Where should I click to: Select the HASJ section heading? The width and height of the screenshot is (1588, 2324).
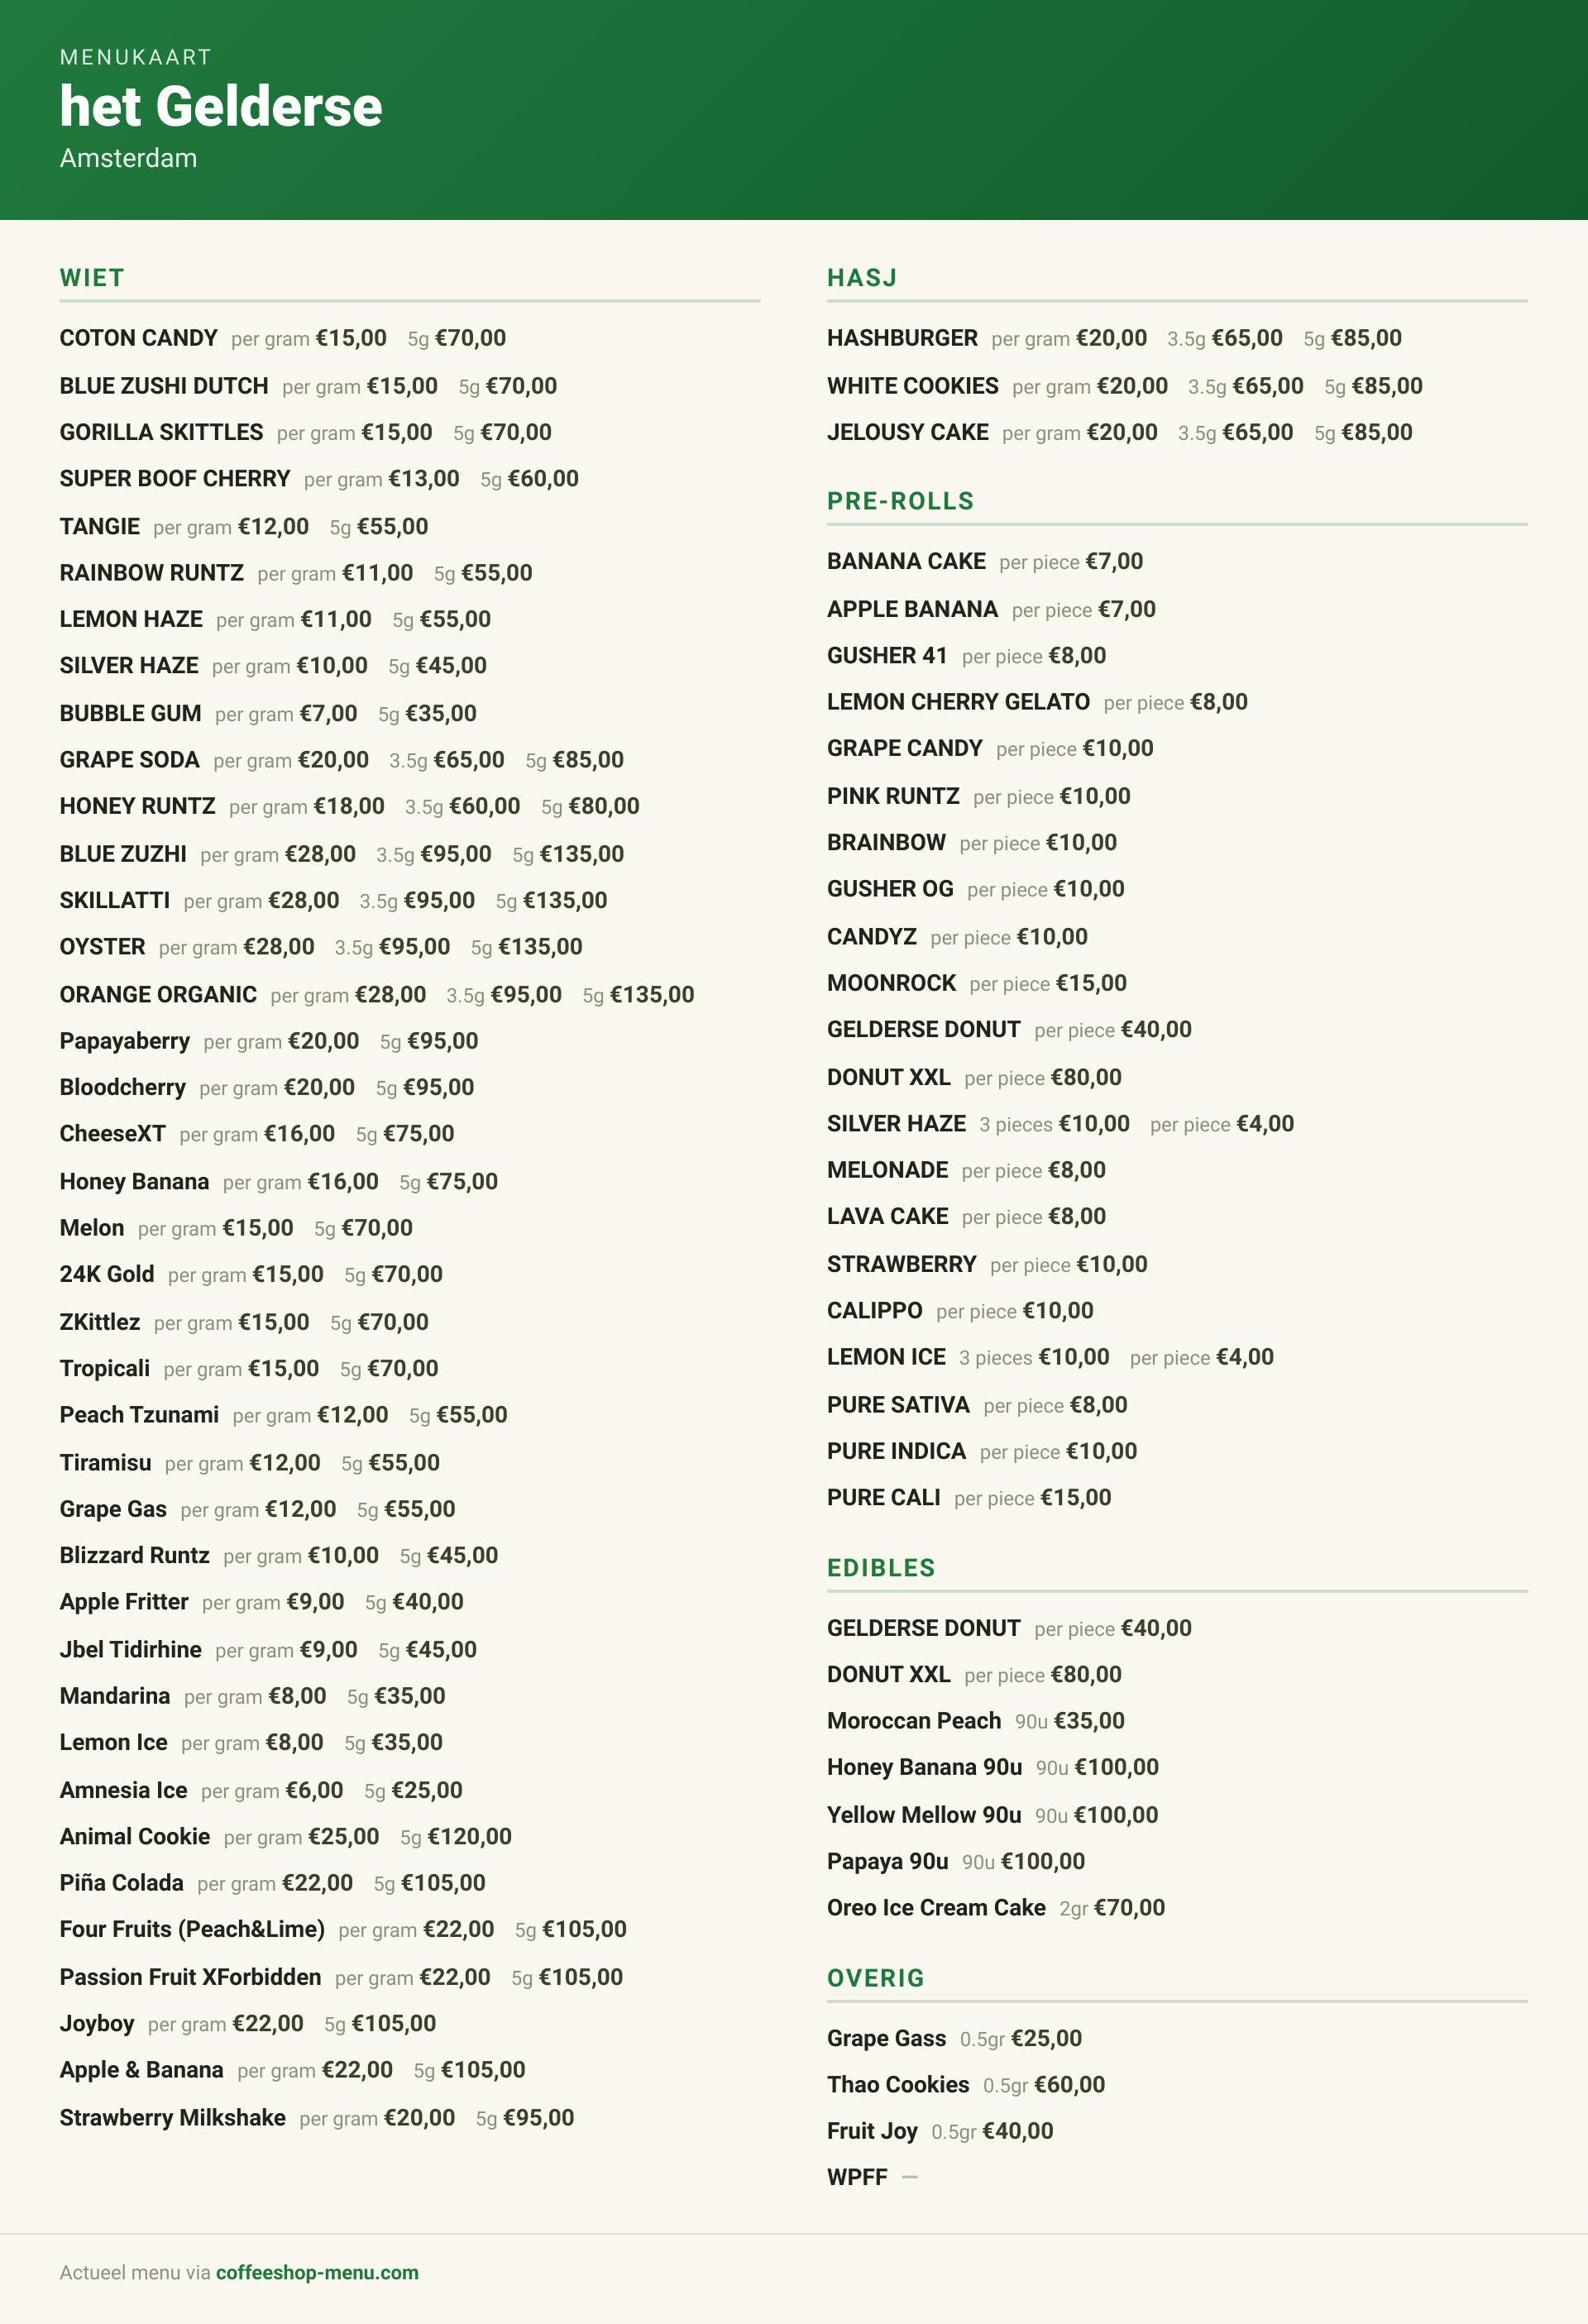point(862,278)
